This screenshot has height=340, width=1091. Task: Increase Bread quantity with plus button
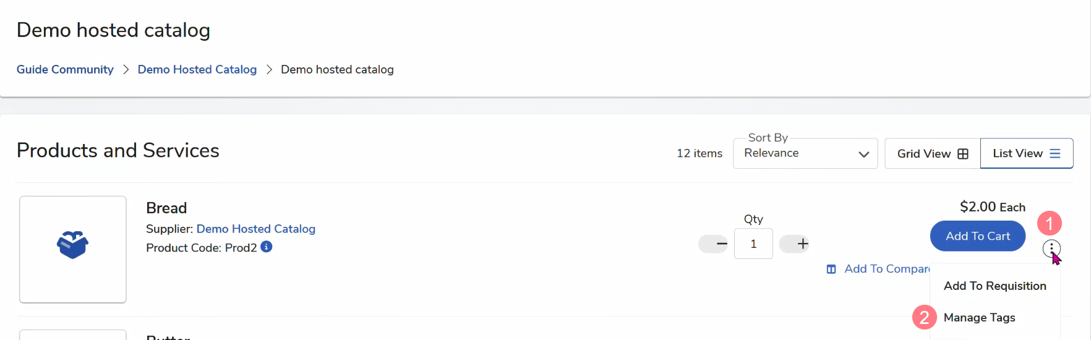click(802, 244)
